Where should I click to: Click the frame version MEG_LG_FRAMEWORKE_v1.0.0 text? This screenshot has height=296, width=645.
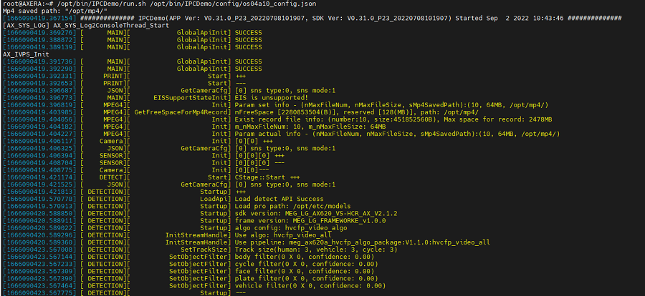310,221
